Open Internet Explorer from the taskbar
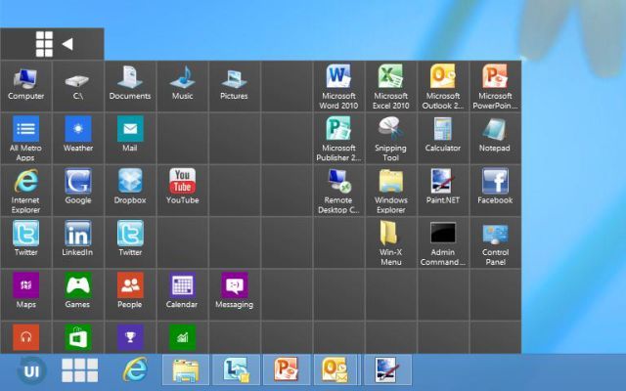 pyautogui.click(x=134, y=370)
